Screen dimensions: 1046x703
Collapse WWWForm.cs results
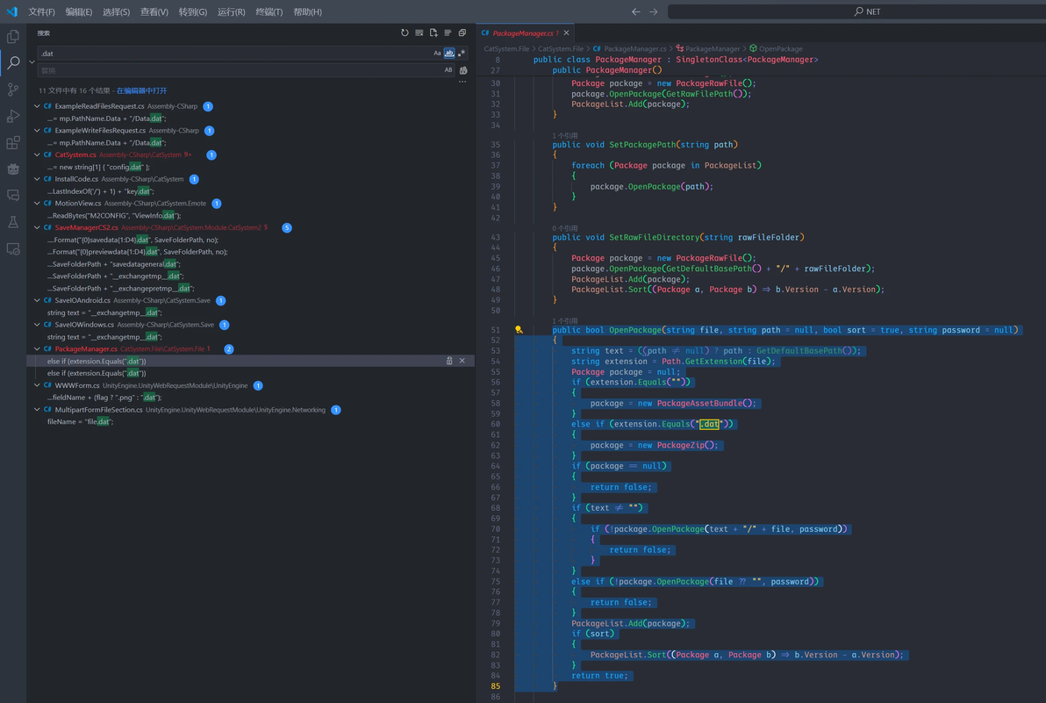point(38,385)
